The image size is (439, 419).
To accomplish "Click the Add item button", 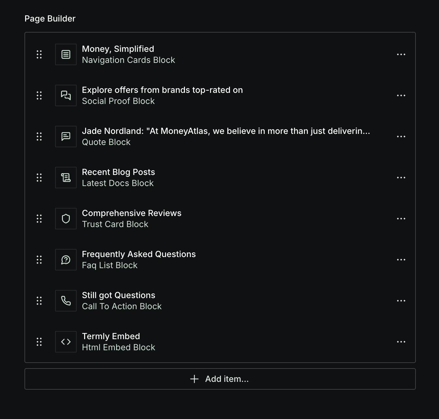I will [x=220, y=379].
